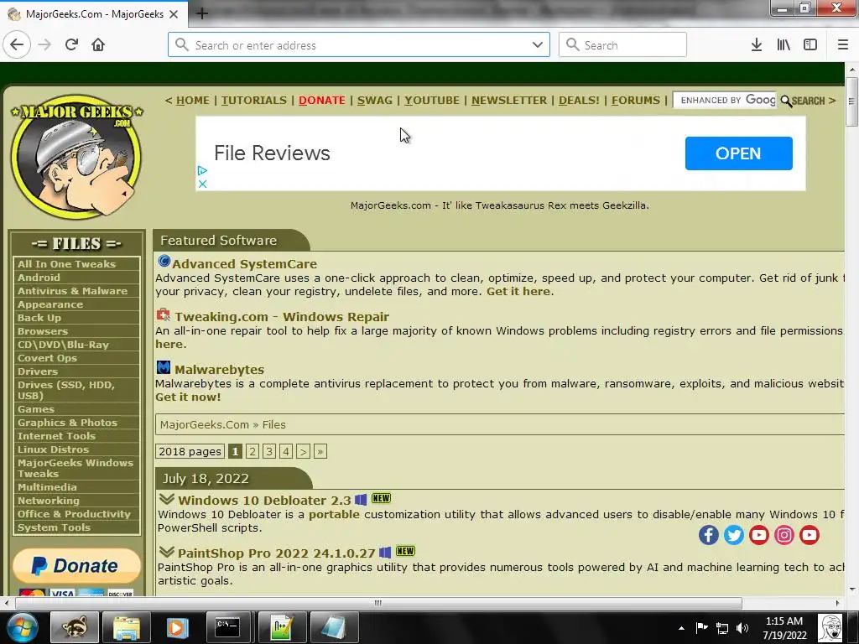Click the address bar field

(359, 45)
